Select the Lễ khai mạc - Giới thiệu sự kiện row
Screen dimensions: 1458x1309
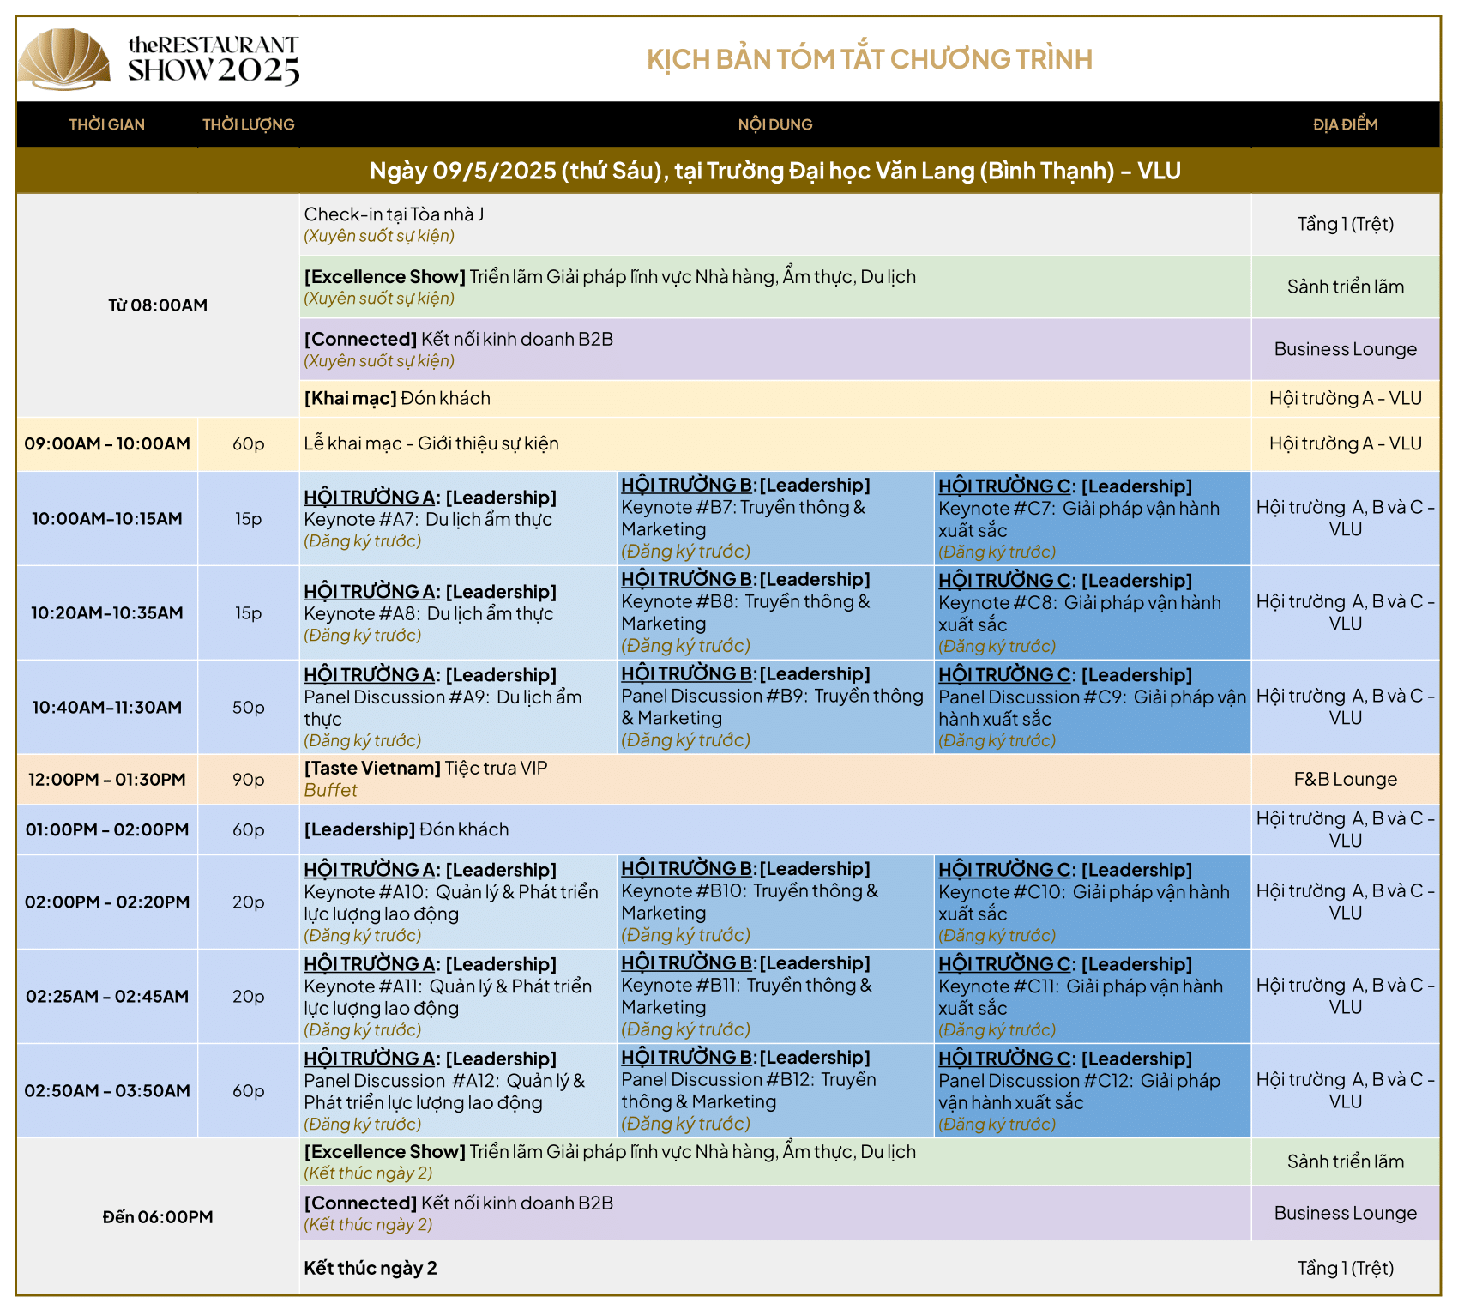click(x=431, y=443)
